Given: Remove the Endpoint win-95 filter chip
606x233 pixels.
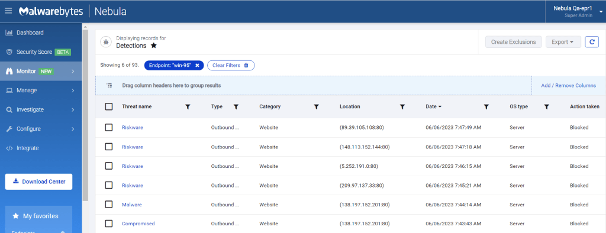Looking at the screenshot, I should (197, 65).
